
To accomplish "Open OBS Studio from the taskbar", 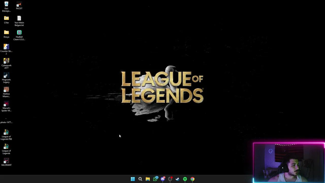I will pos(170,179).
